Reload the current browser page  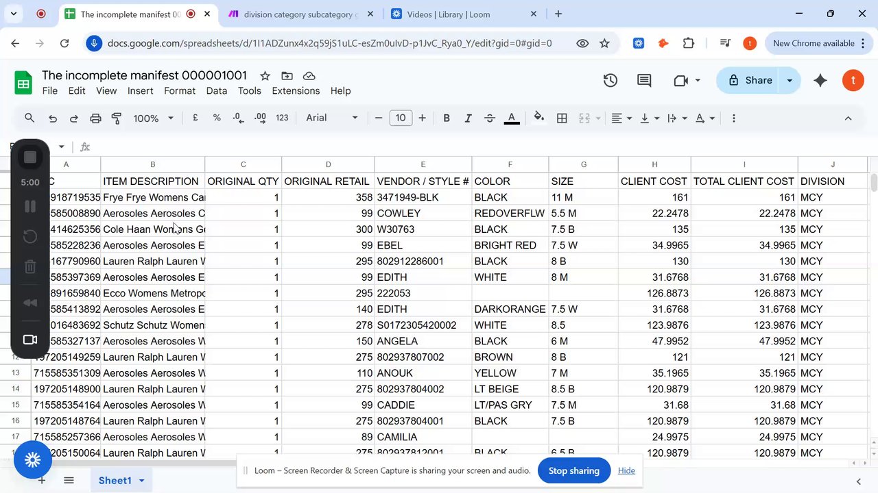[x=64, y=43]
